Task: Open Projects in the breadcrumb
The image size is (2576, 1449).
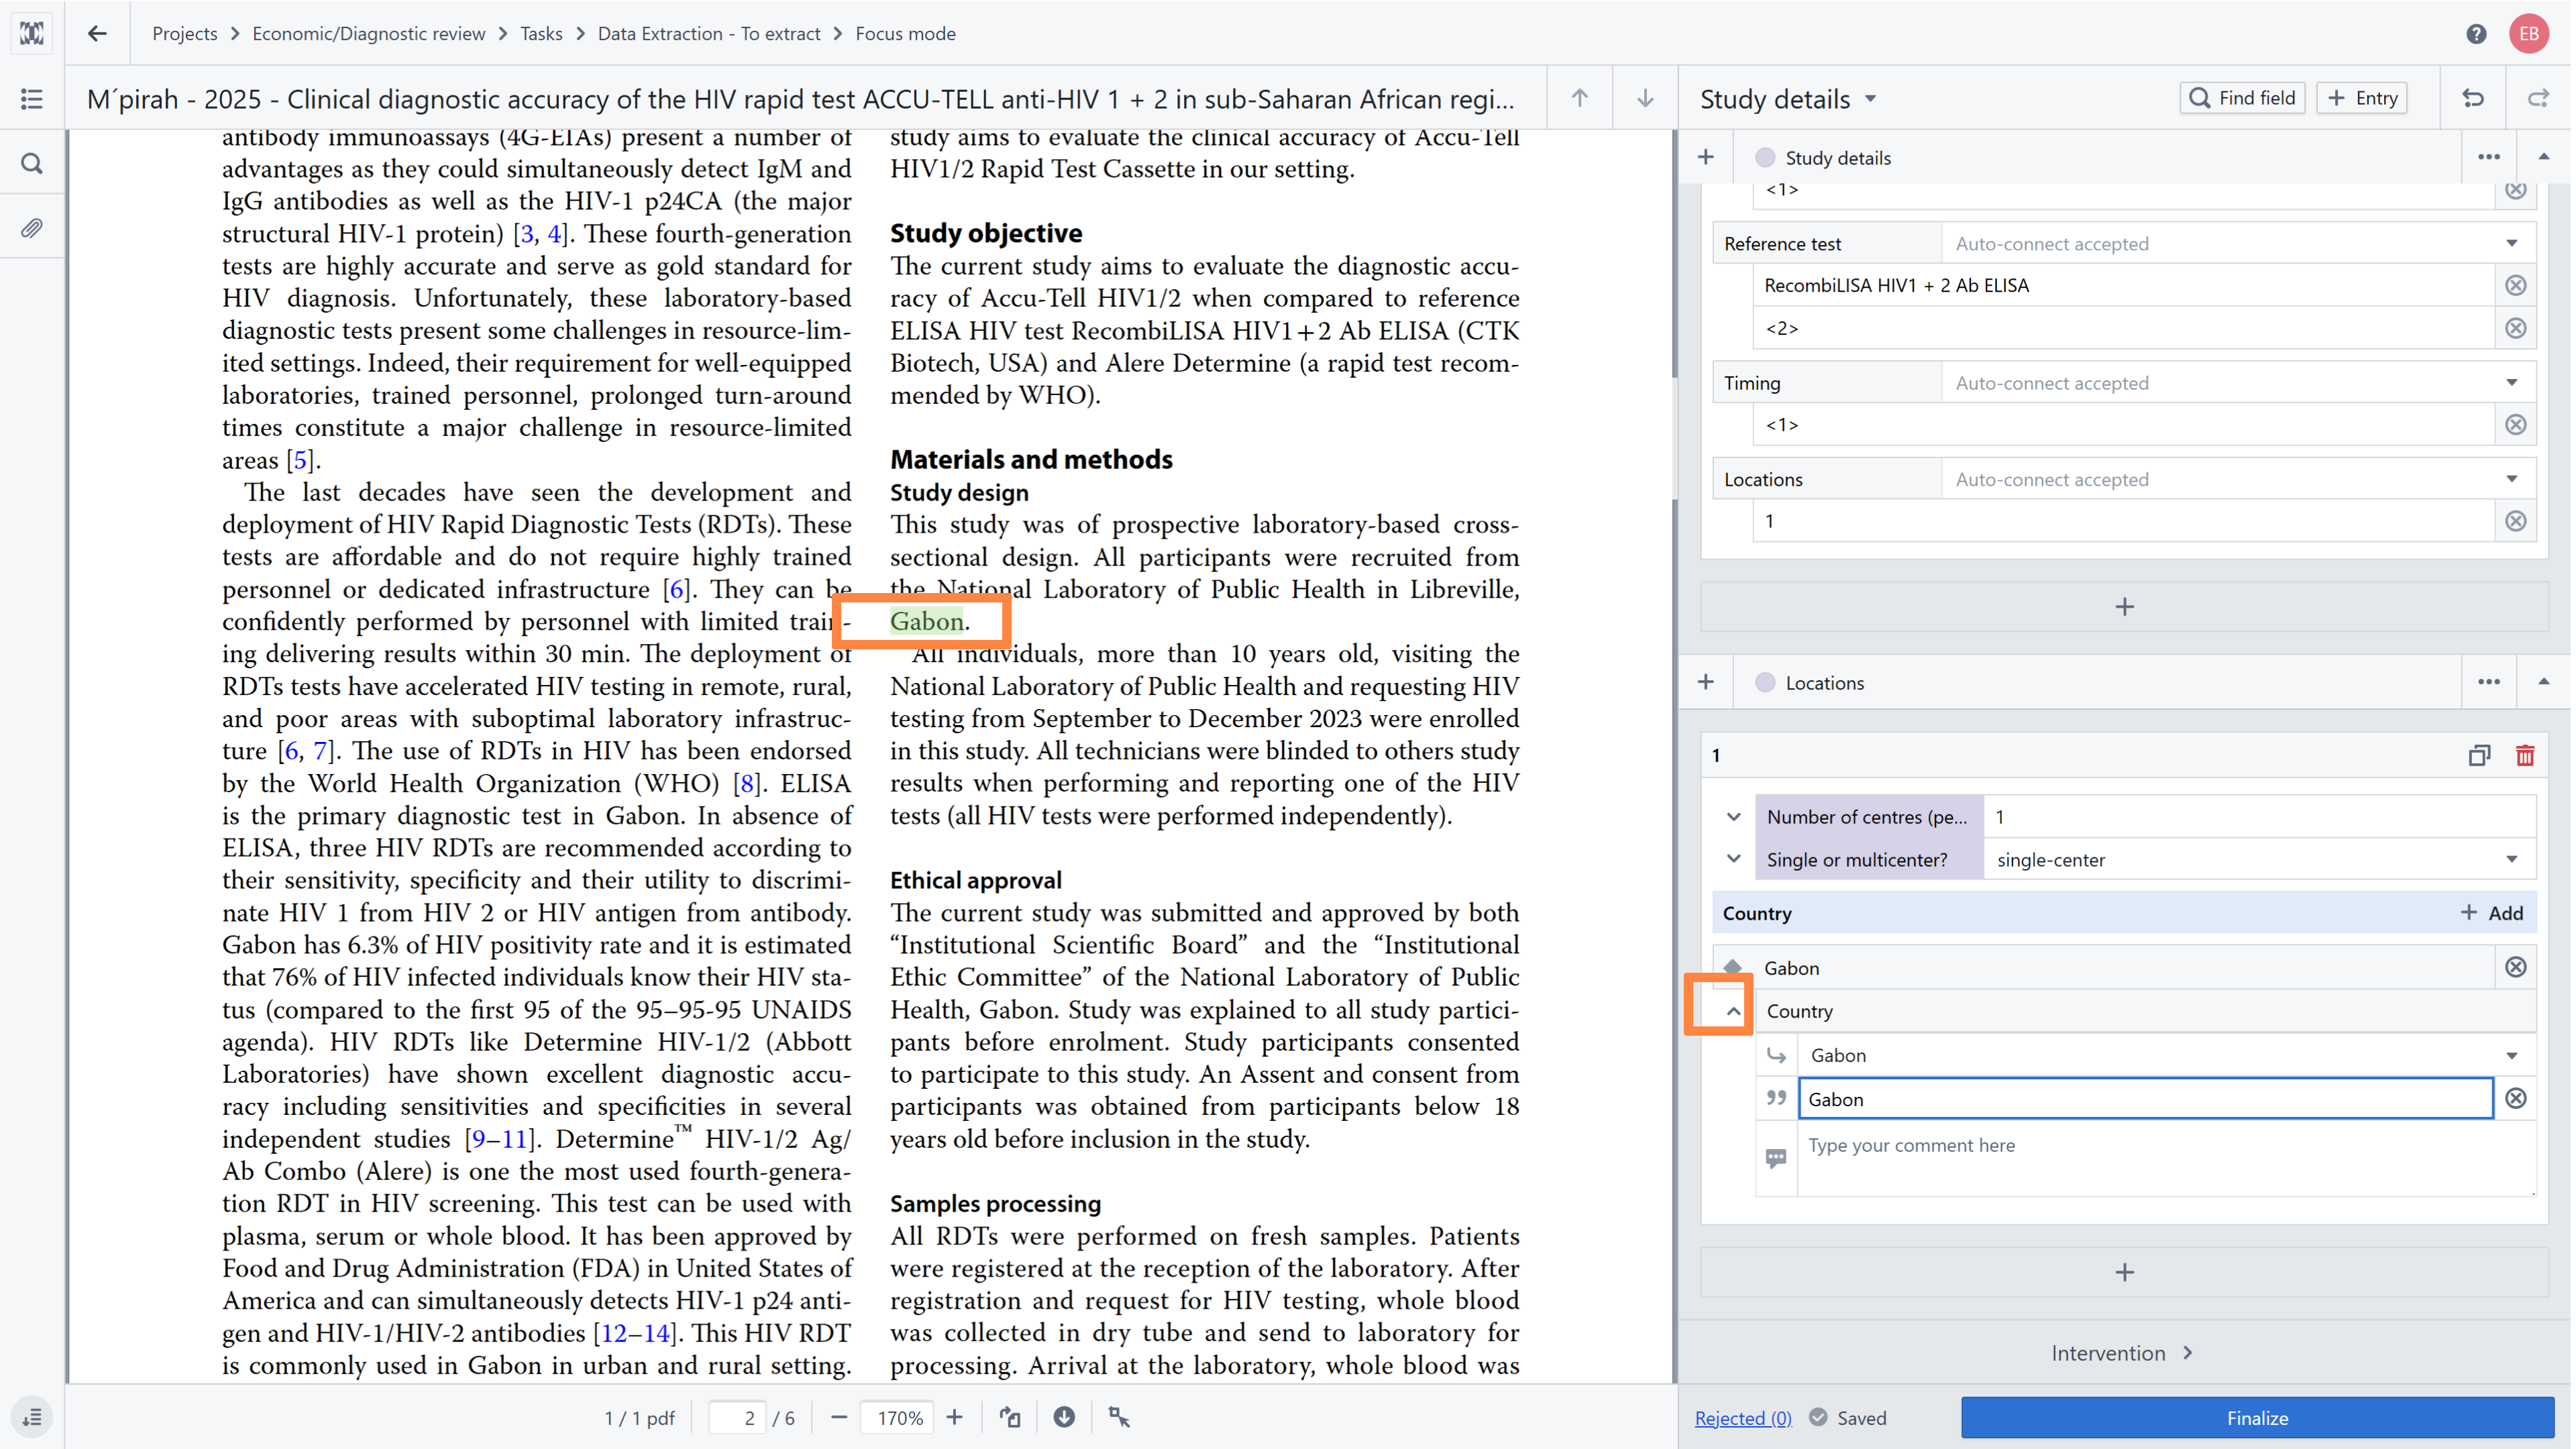Action: coord(185,33)
